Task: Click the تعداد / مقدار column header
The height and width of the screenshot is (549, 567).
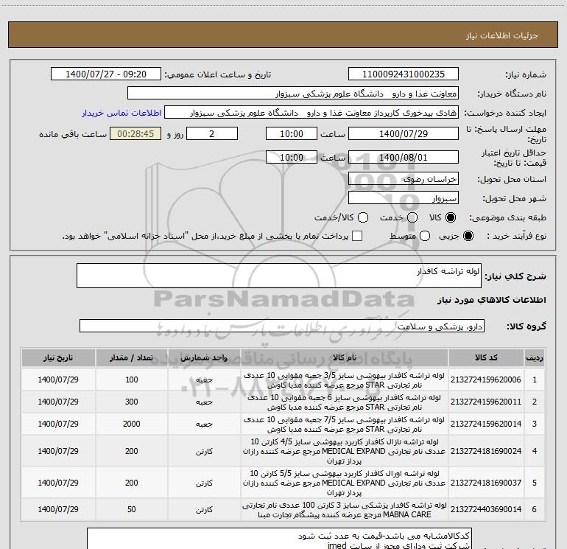Action: (x=132, y=358)
